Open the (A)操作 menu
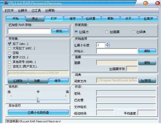Viewport: 161px width, 128px height. (22, 11)
